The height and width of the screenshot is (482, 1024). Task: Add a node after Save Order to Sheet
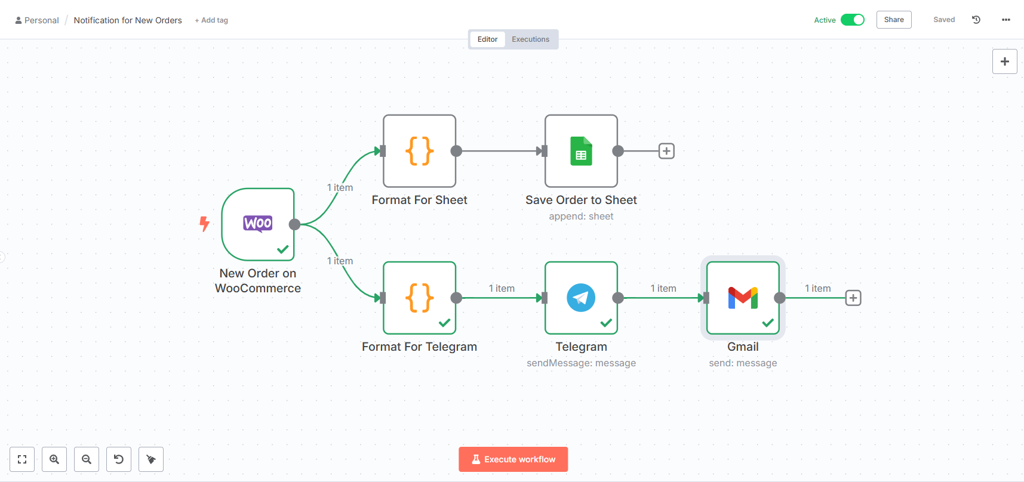coord(666,151)
